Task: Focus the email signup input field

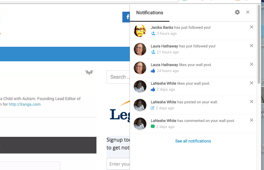Action: [x=119, y=164]
